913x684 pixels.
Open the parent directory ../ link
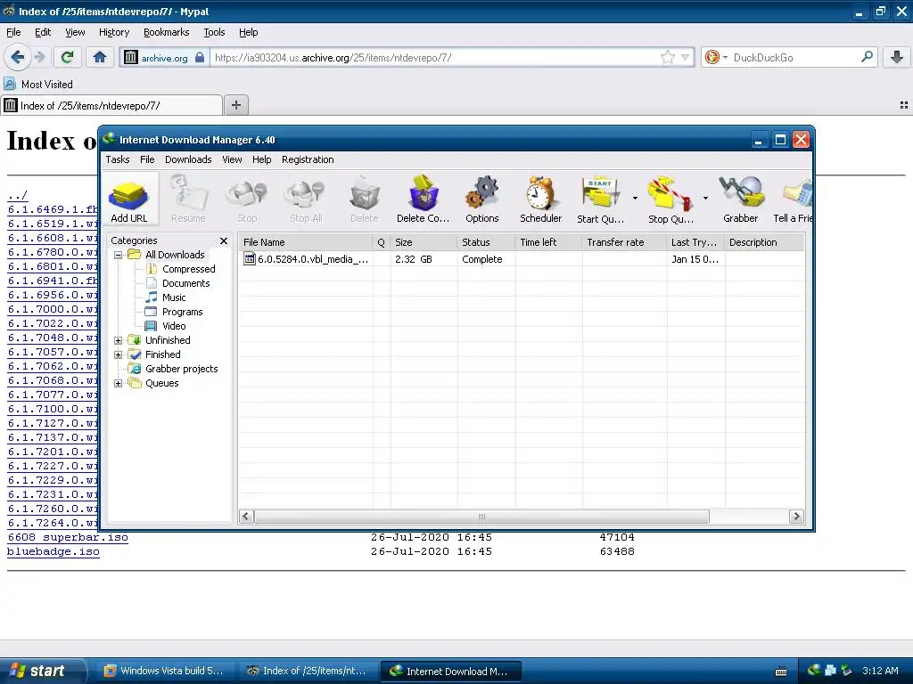[x=18, y=195]
